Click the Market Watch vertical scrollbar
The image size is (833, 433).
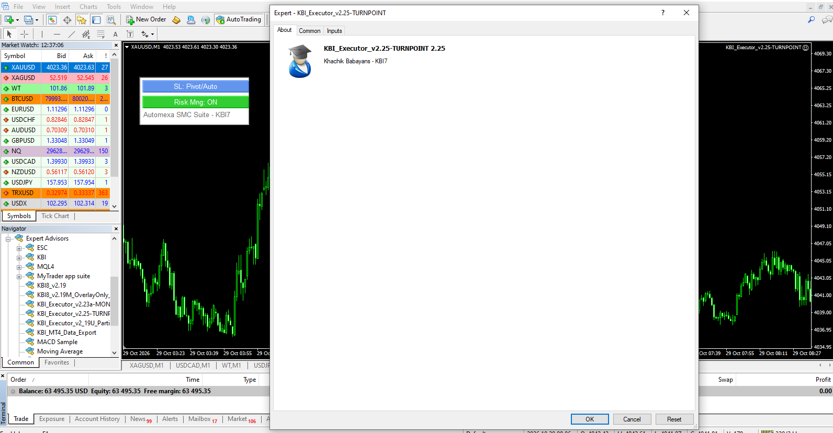(x=114, y=131)
